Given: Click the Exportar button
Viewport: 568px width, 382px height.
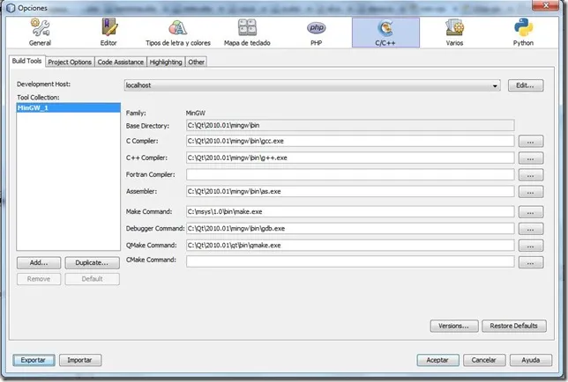Looking at the screenshot, I should pyautogui.click(x=34, y=360).
